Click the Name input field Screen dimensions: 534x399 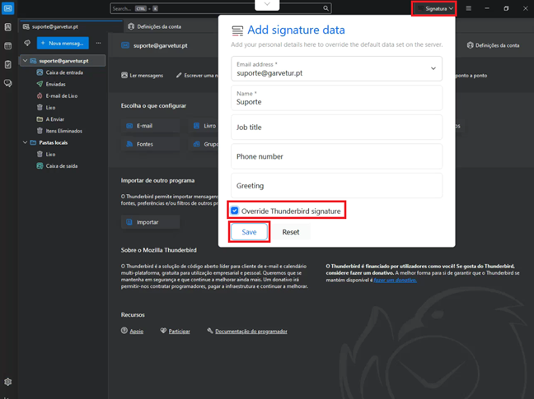(x=336, y=98)
